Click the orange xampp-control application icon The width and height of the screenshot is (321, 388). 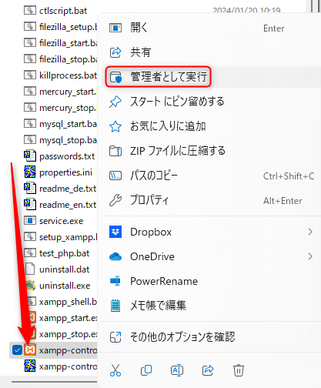(x=30, y=350)
